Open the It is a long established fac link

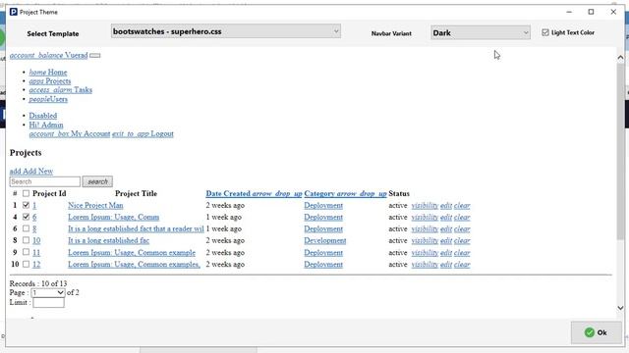point(109,240)
